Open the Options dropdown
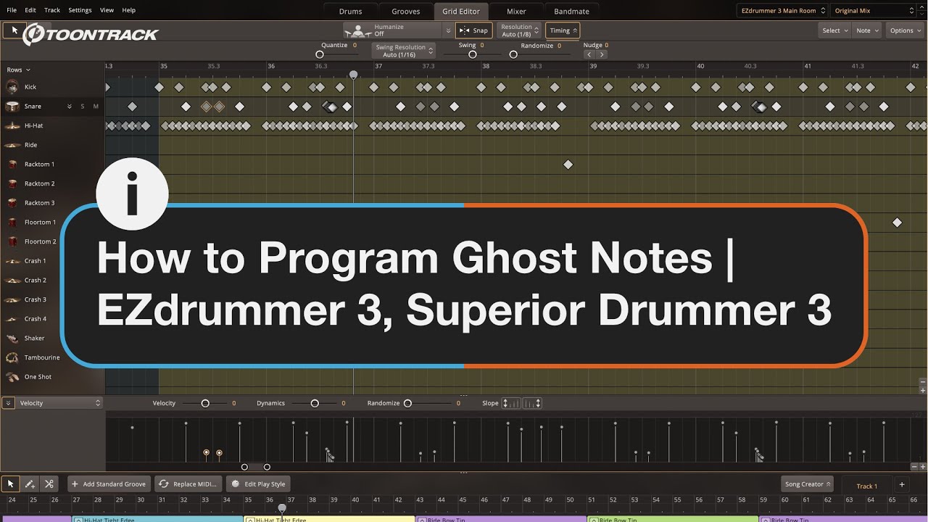 coord(906,30)
